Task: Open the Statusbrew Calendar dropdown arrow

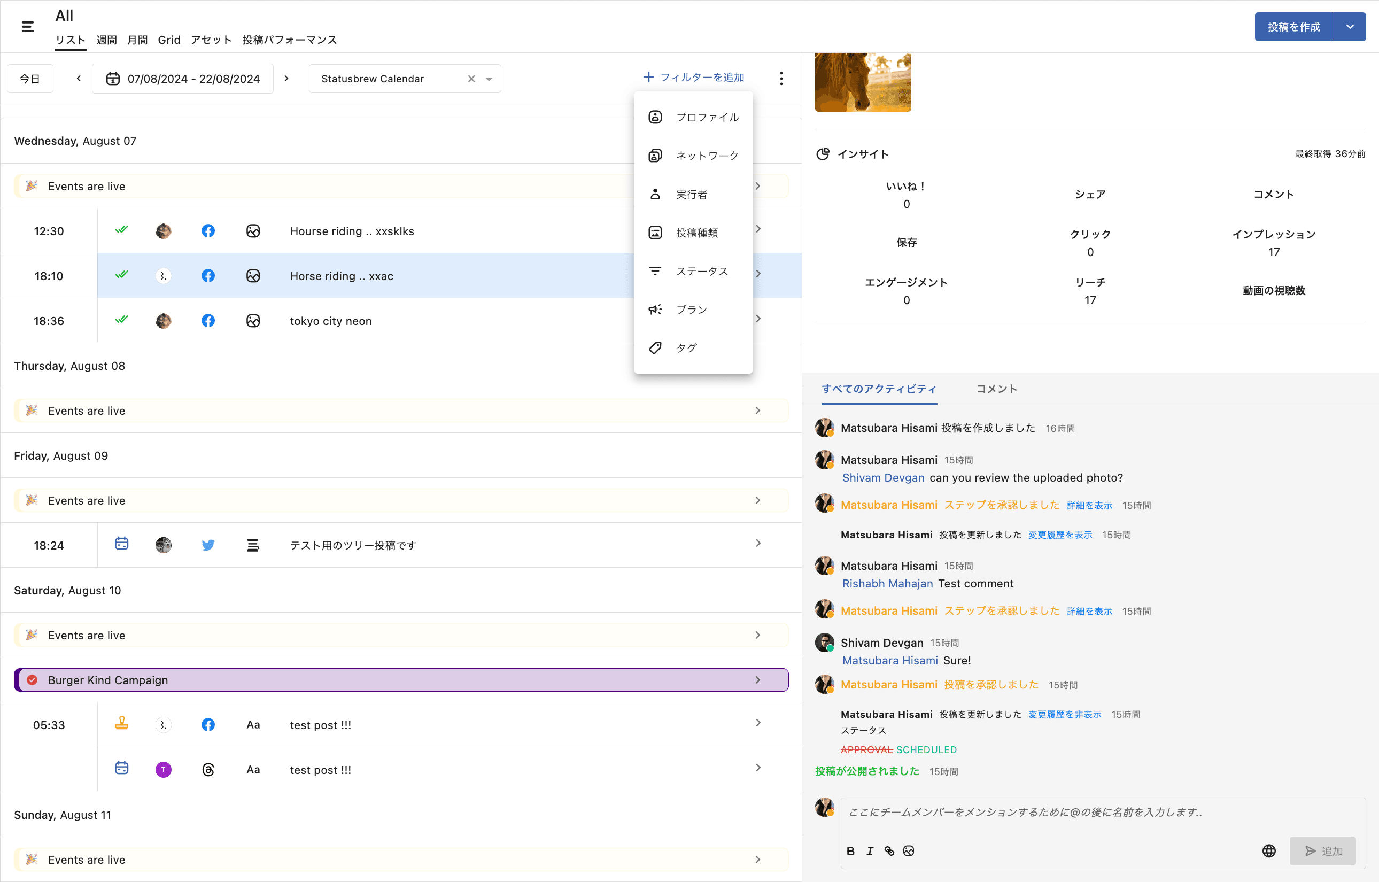Action: click(x=489, y=79)
